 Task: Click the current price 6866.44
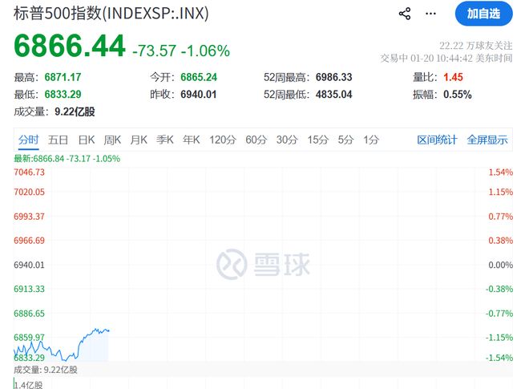coord(70,46)
